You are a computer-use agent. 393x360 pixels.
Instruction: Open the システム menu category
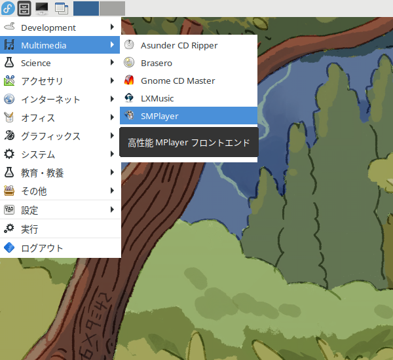pos(60,154)
